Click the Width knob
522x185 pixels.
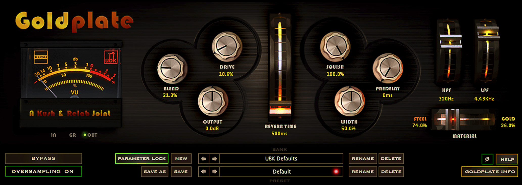pyautogui.click(x=349, y=101)
